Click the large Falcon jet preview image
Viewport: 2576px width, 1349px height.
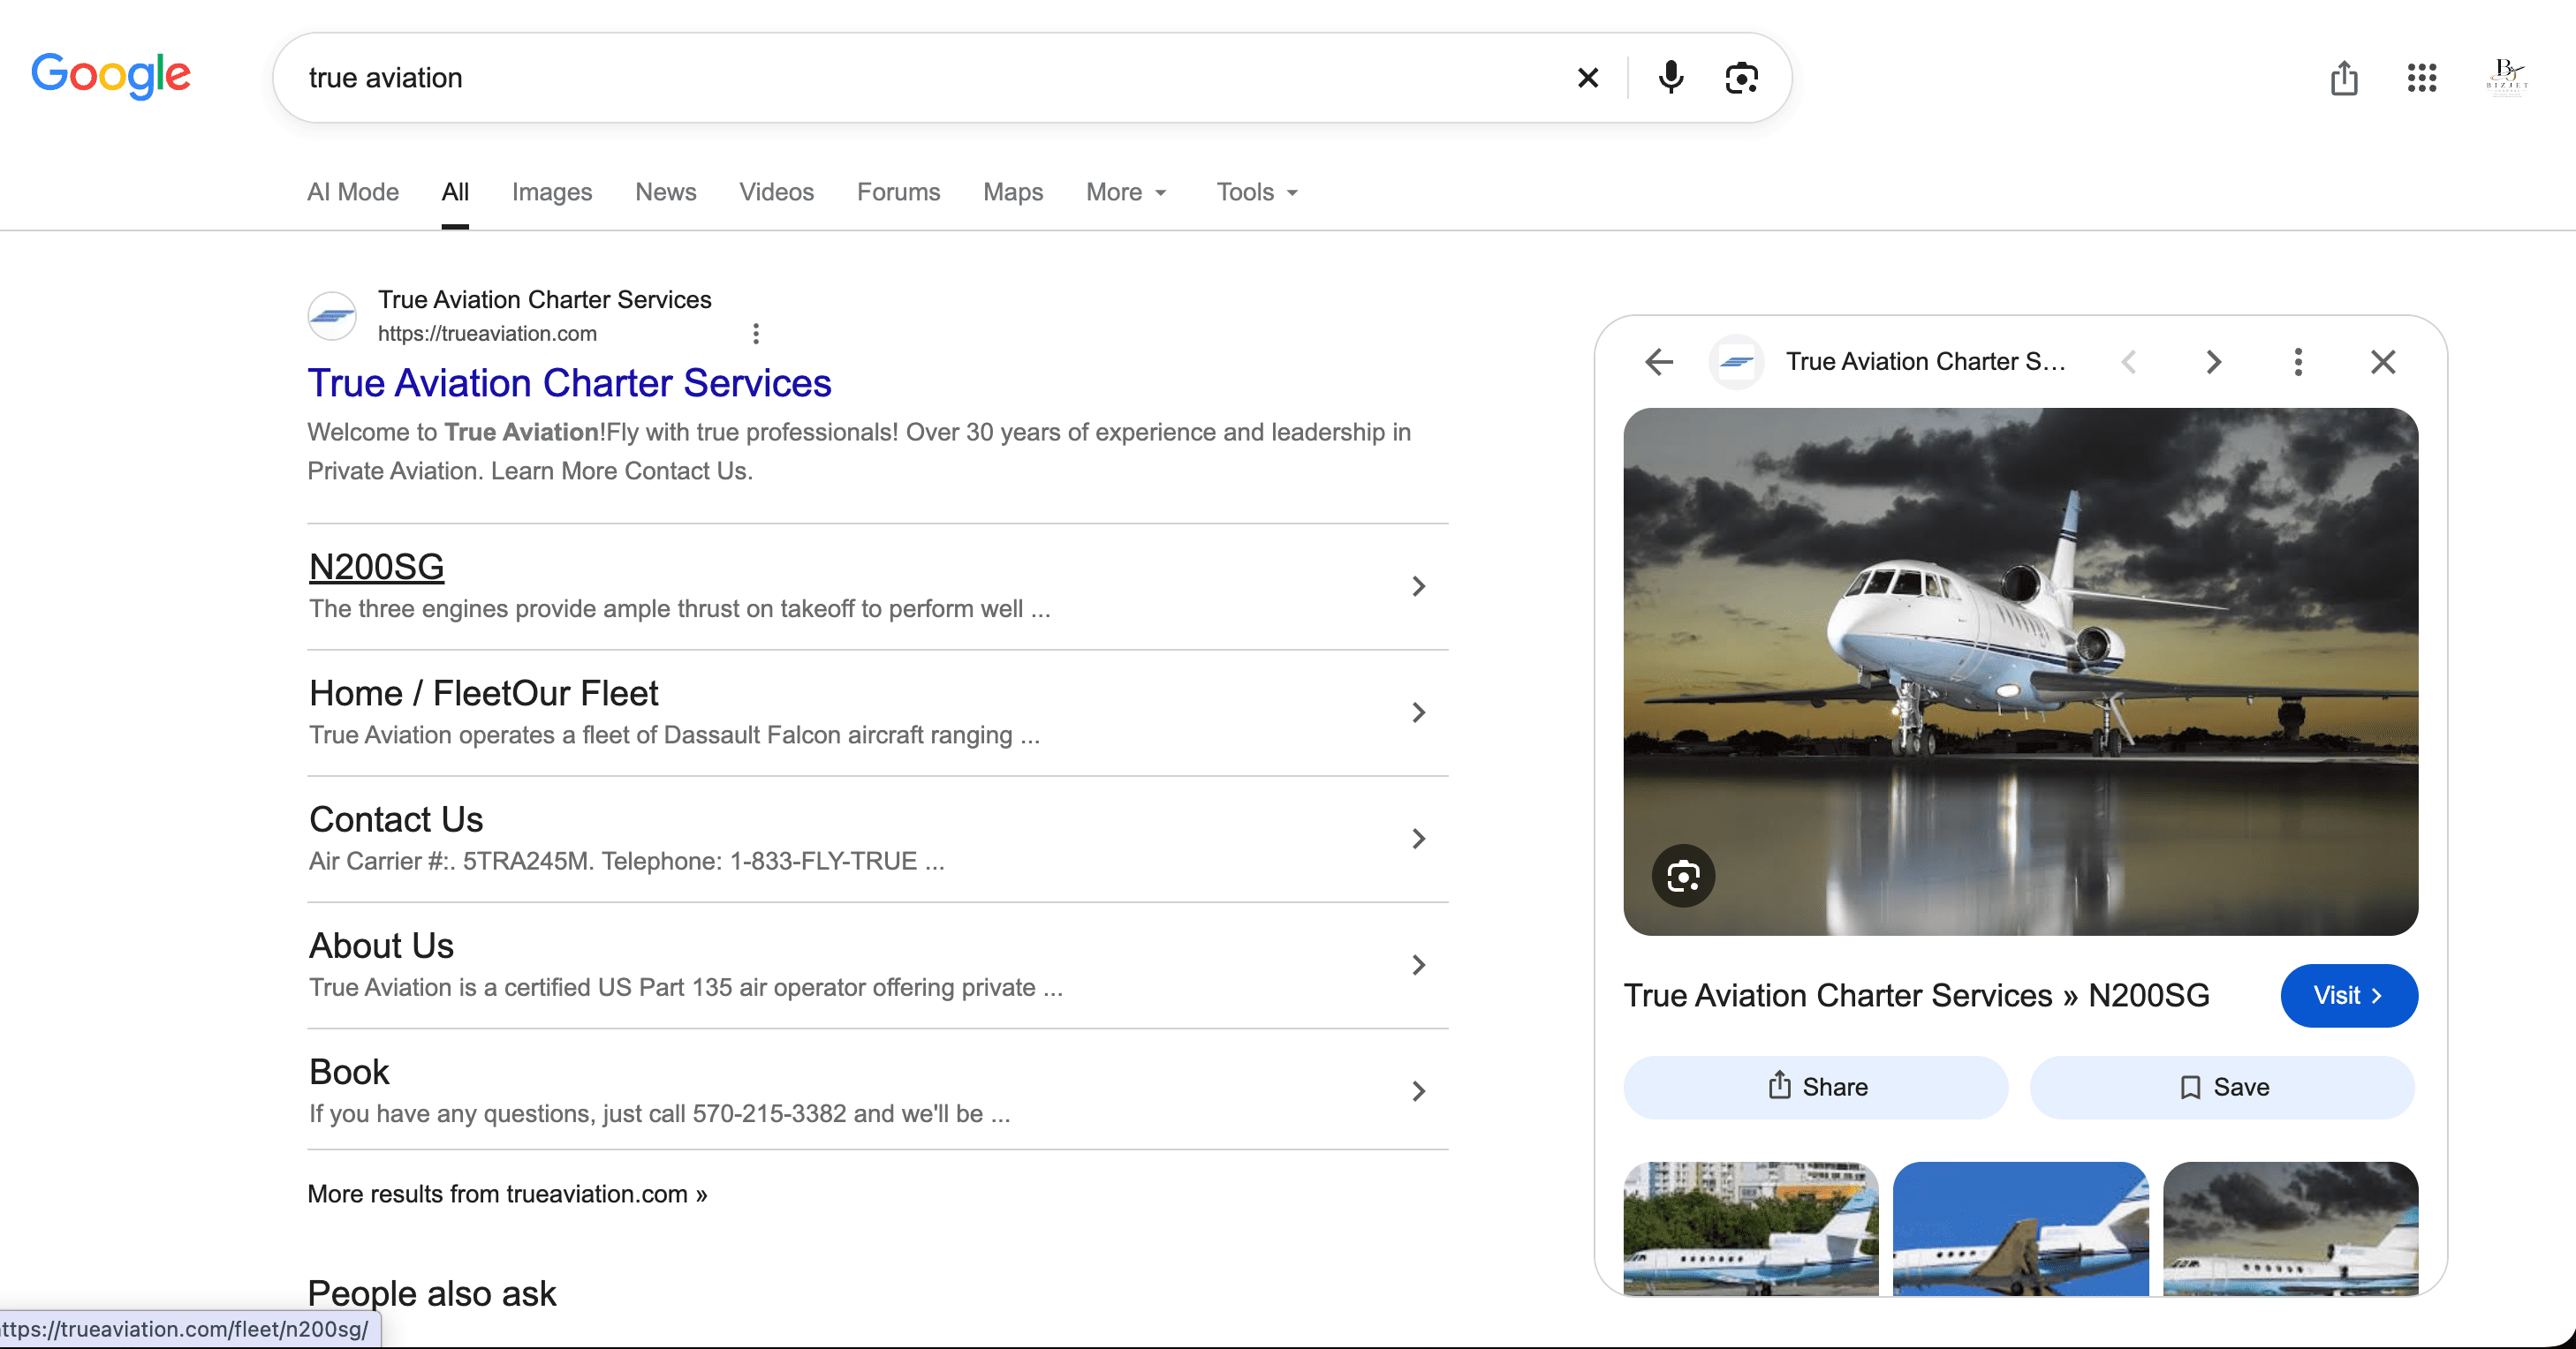click(x=2020, y=672)
